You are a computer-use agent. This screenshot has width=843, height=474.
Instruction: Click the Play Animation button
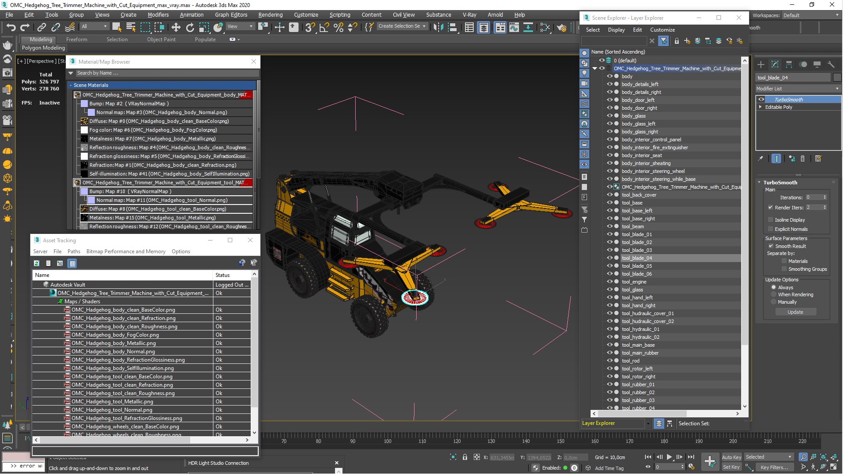coord(669,457)
